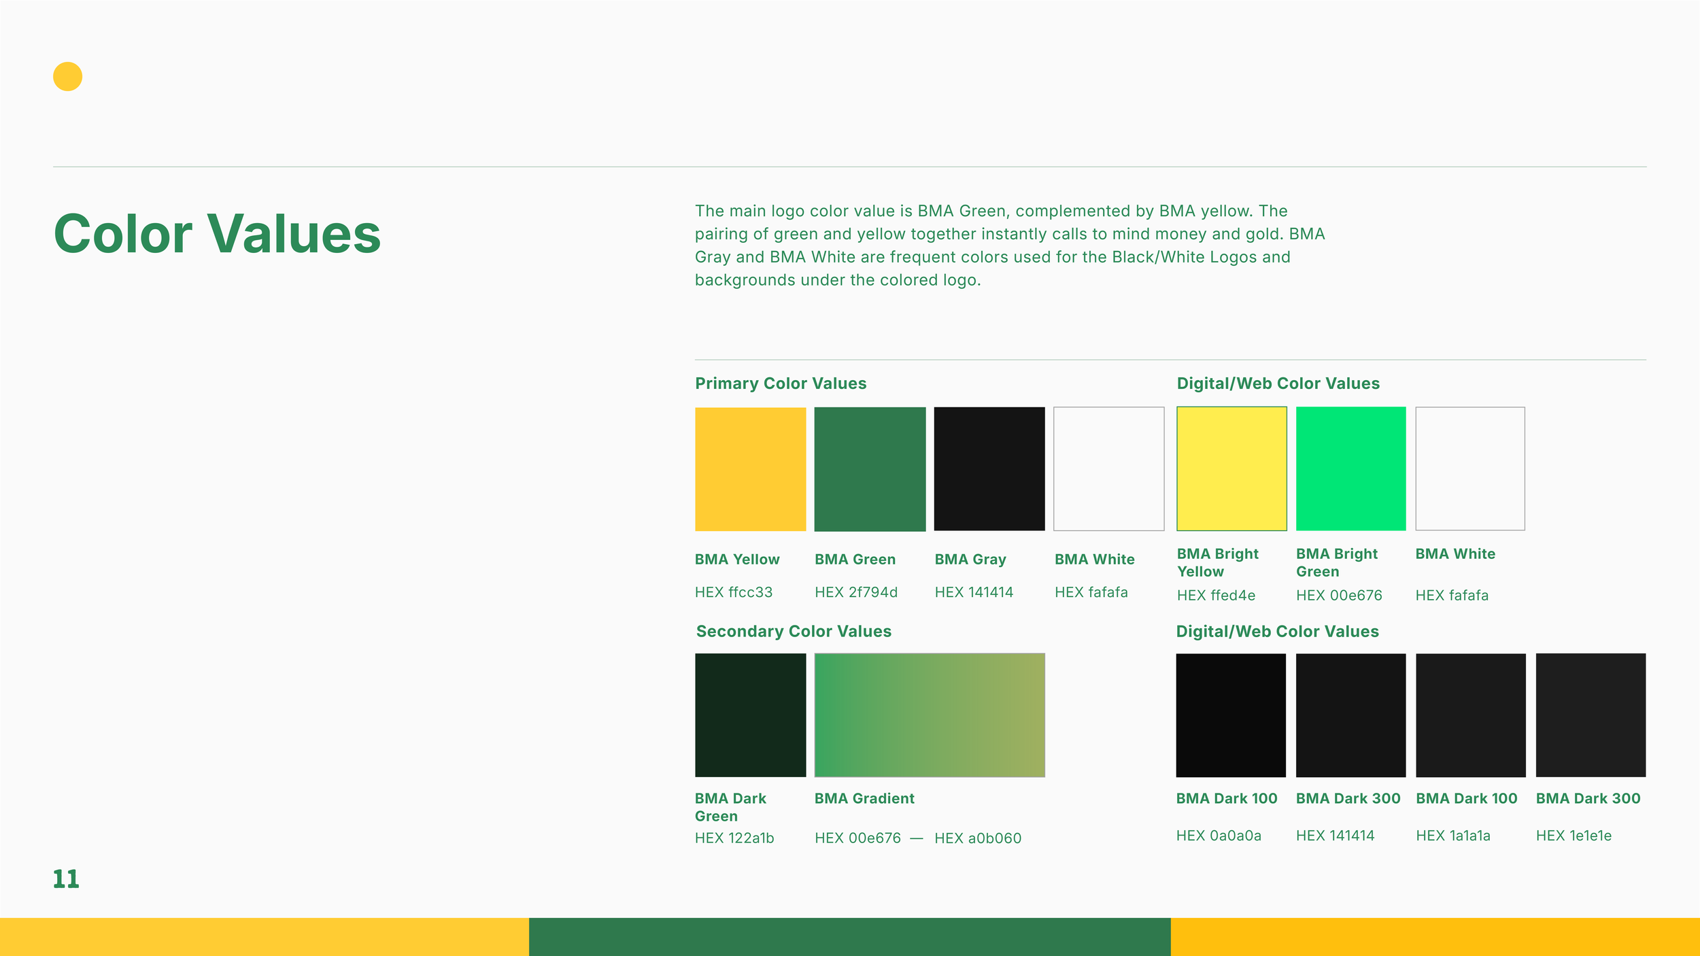Select the BMA Bright Green swatch
The height and width of the screenshot is (956, 1700).
(1350, 468)
